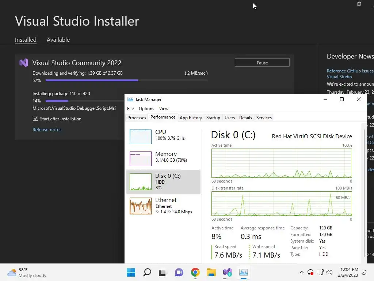
Task: Pause the Visual Studio installation
Action: [262, 63]
